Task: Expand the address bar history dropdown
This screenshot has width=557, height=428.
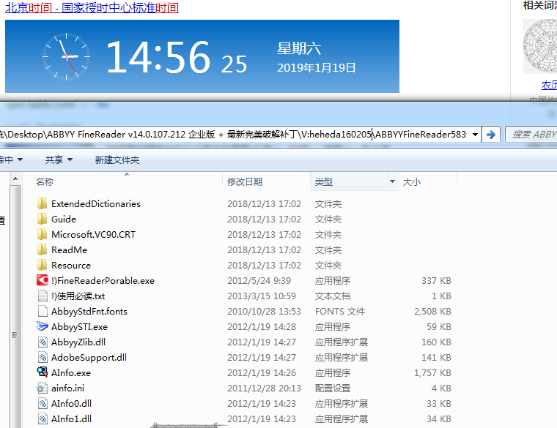Action: click(475, 135)
